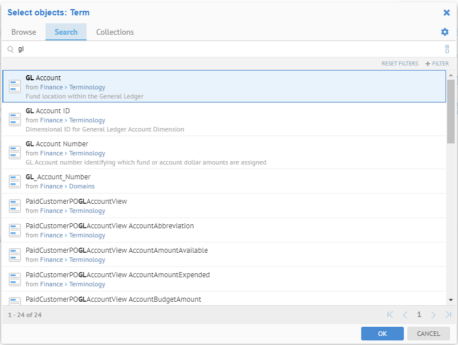Close the Select objects dialog
This screenshot has height=345, width=458.
pos(447,13)
